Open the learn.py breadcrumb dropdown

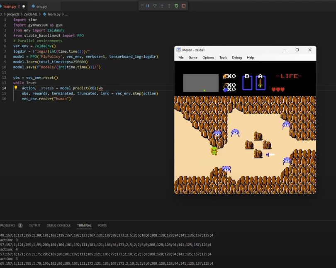(x=54, y=14)
